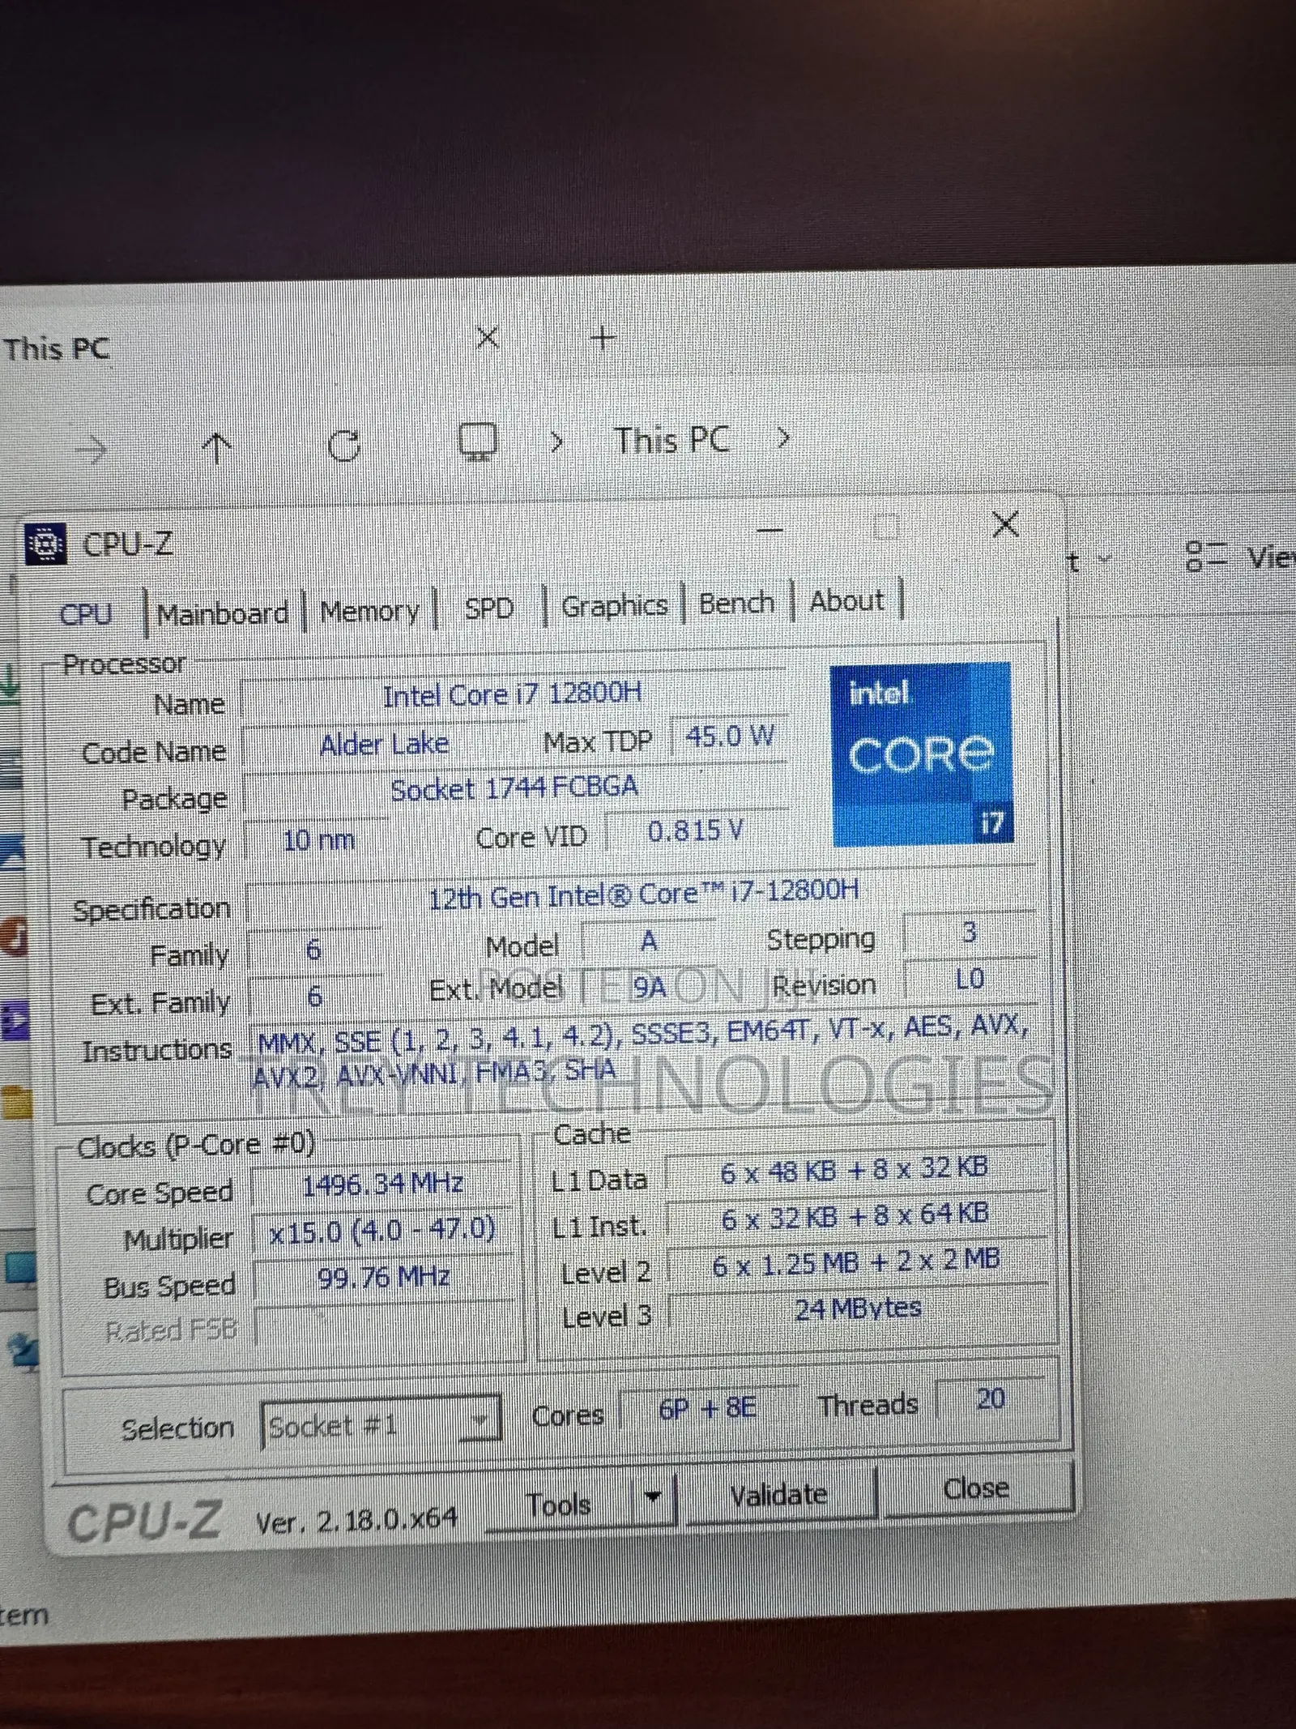Viewport: 1296px width, 1729px height.
Task: Click the L1 Inst. cache value
Action: (x=855, y=1215)
